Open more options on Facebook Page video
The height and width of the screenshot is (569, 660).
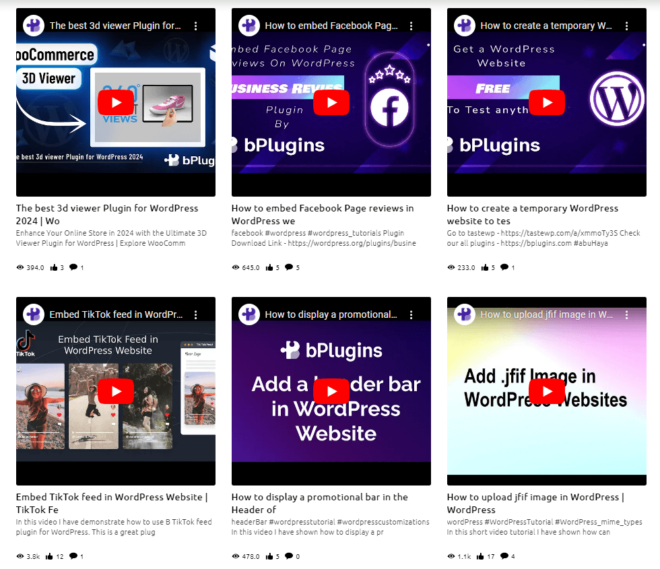[x=411, y=26]
